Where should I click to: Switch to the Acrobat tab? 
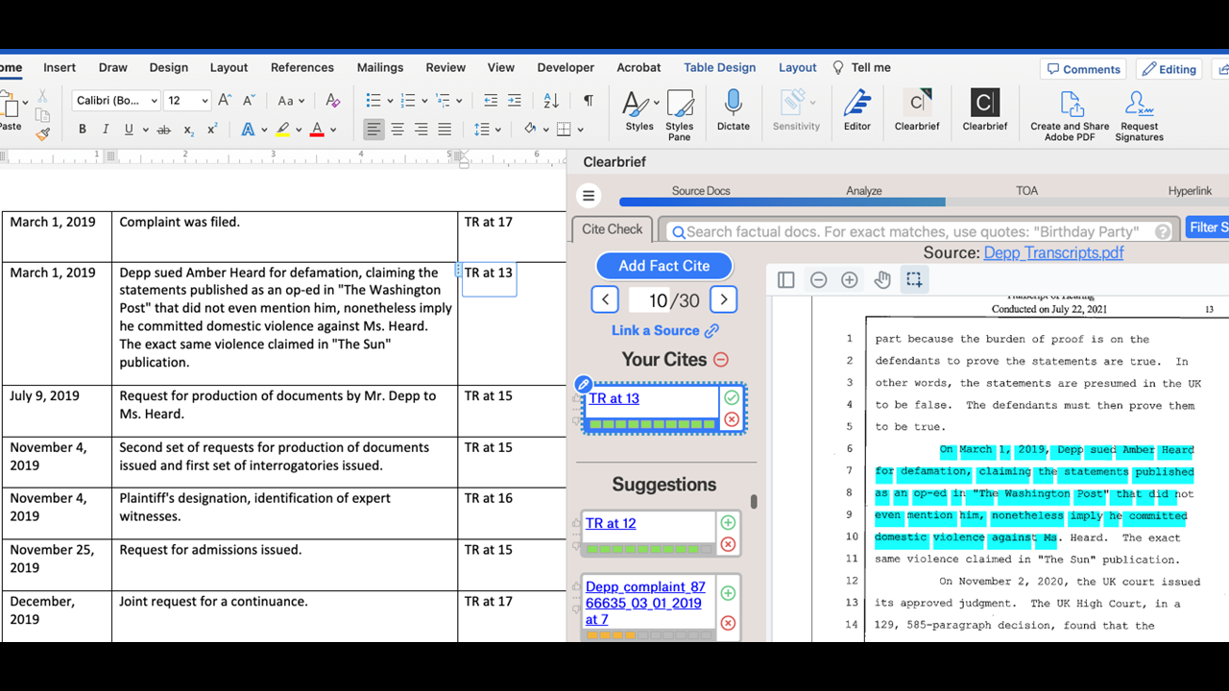coord(639,67)
